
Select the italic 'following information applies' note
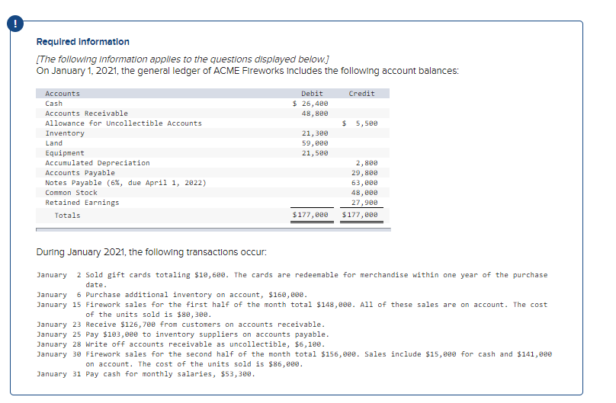coord(183,59)
